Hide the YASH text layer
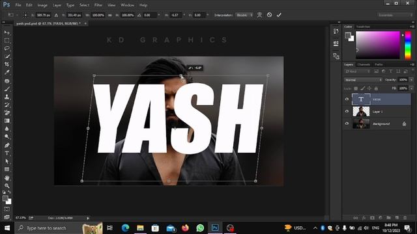 347,99
